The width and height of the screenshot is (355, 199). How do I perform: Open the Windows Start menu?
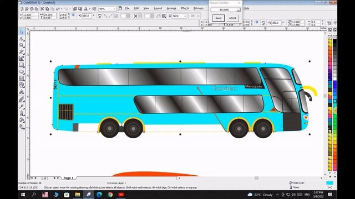point(23,195)
